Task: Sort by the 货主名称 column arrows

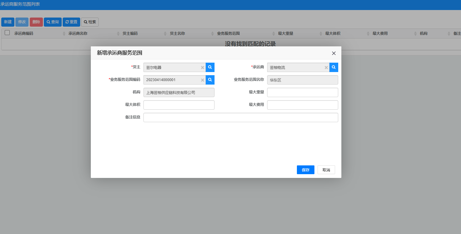Action: coord(213,34)
